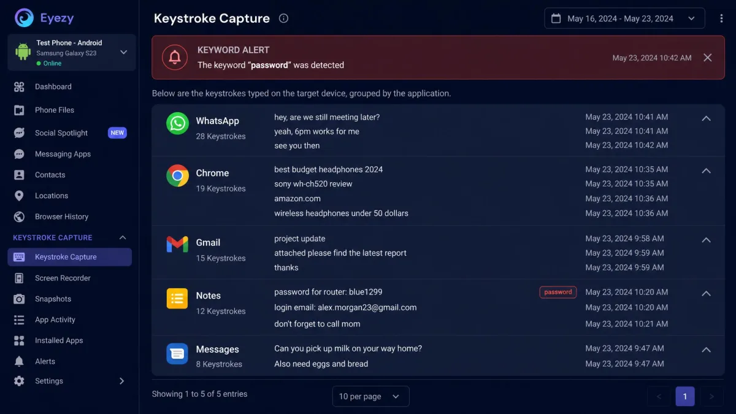Click the Dashboard grid icon
Image resolution: width=736 pixels, height=414 pixels.
click(x=19, y=86)
